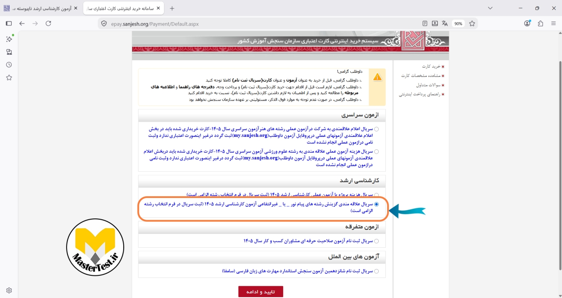Open Bookmarks star in the sidebar
Viewport: 562px width, 298px height.
9,78
